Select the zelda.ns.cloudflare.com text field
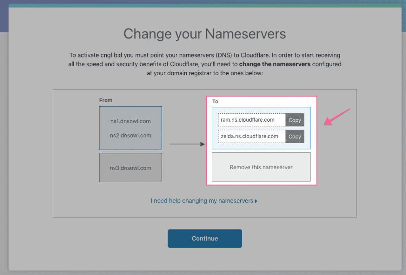This screenshot has height=275, width=406. pyautogui.click(x=252, y=137)
